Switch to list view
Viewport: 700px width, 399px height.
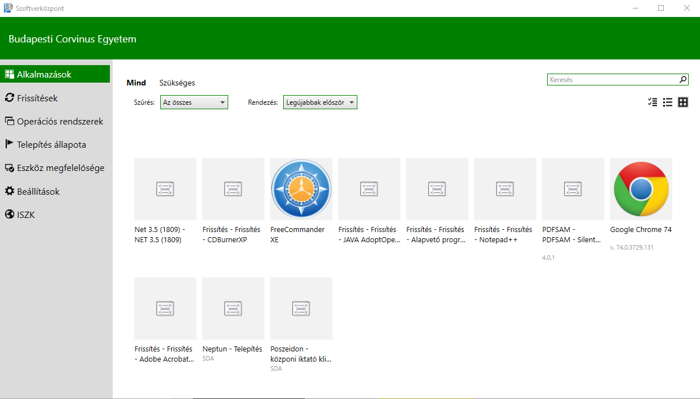pyautogui.click(x=668, y=102)
